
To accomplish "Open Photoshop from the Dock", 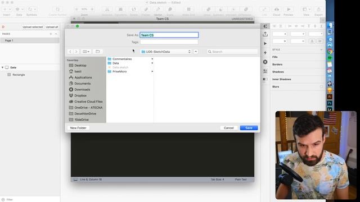I will pos(330,103).
